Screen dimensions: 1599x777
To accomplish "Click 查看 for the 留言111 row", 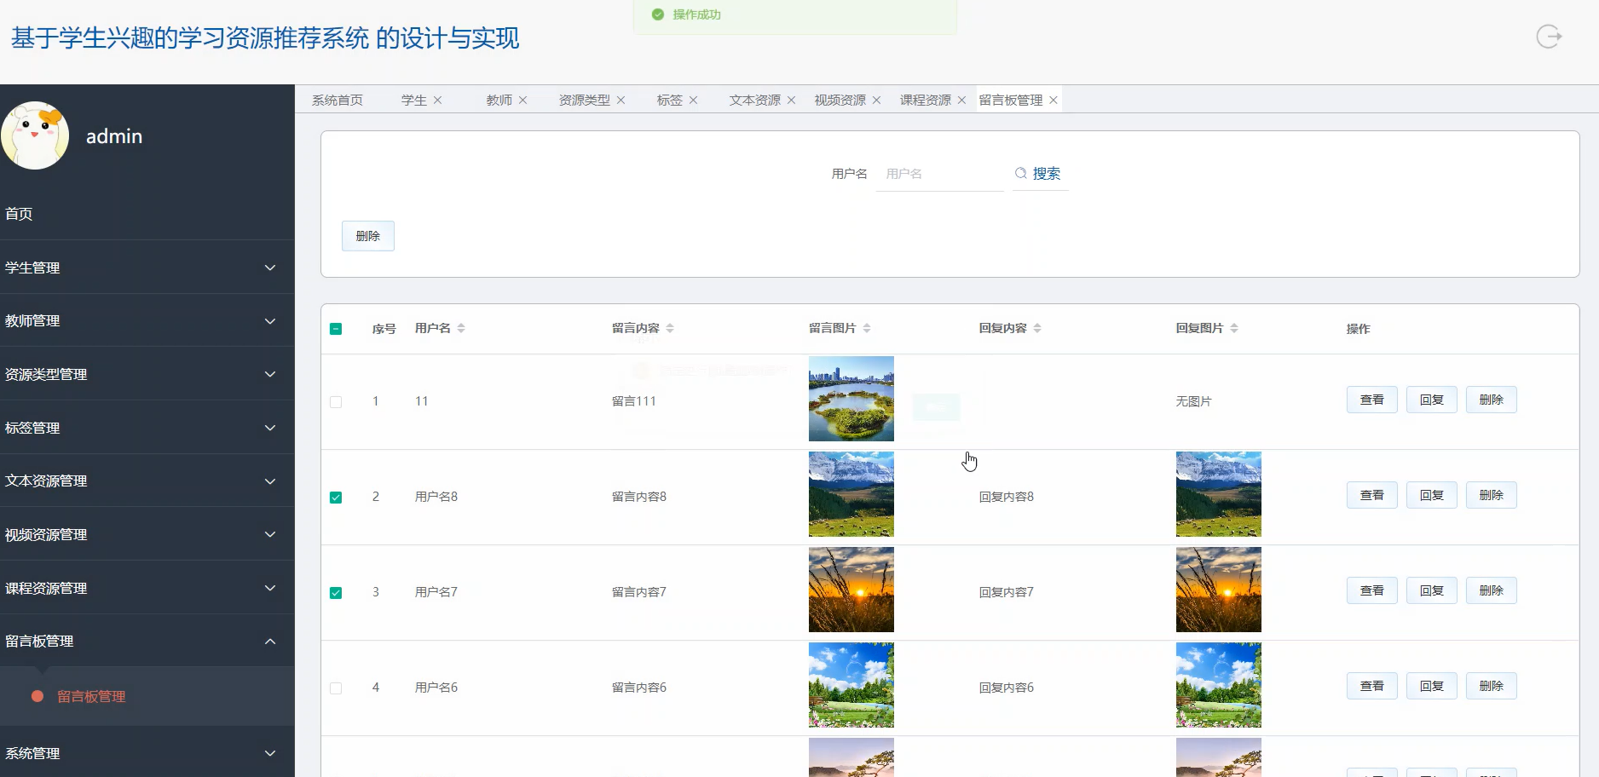I will pos(1372,400).
